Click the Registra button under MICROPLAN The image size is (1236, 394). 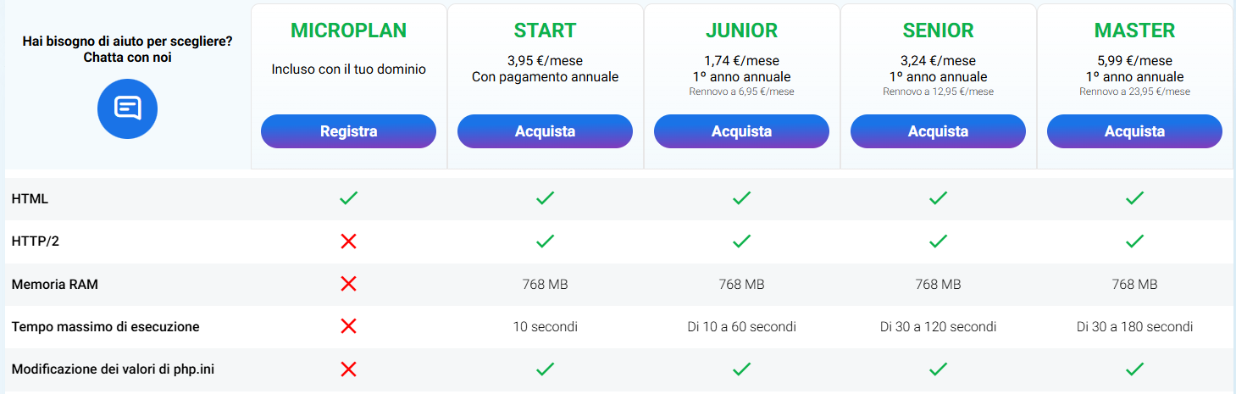[x=348, y=131]
